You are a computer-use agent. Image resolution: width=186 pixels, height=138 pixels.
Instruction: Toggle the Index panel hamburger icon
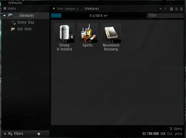click(x=5, y=9)
